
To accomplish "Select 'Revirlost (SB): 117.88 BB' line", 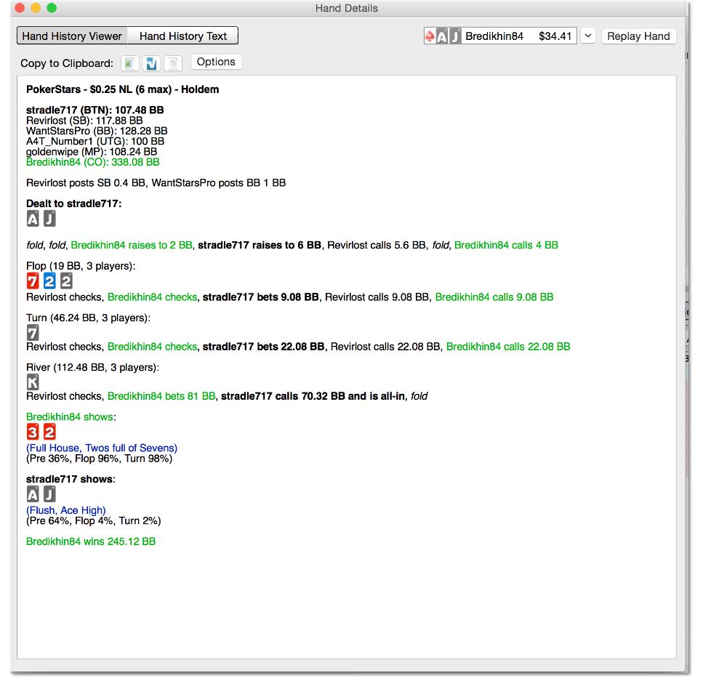I will coord(84,121).
